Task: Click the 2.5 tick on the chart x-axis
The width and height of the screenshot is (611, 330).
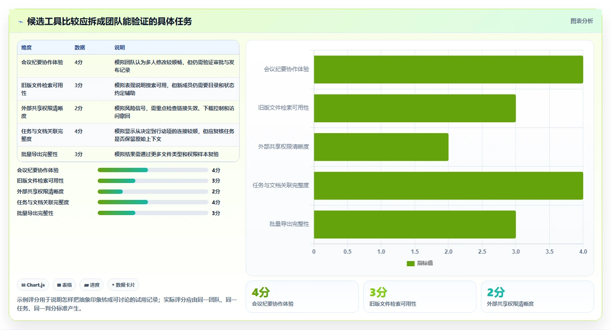Action: 482,252
